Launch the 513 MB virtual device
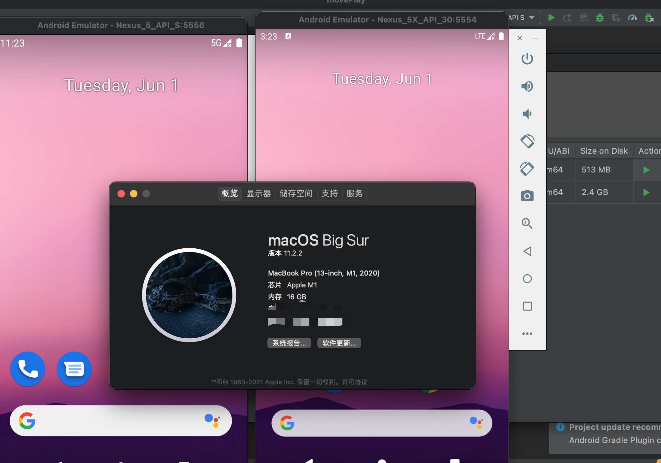The image size is (661, 463). (x=646, y=170)
